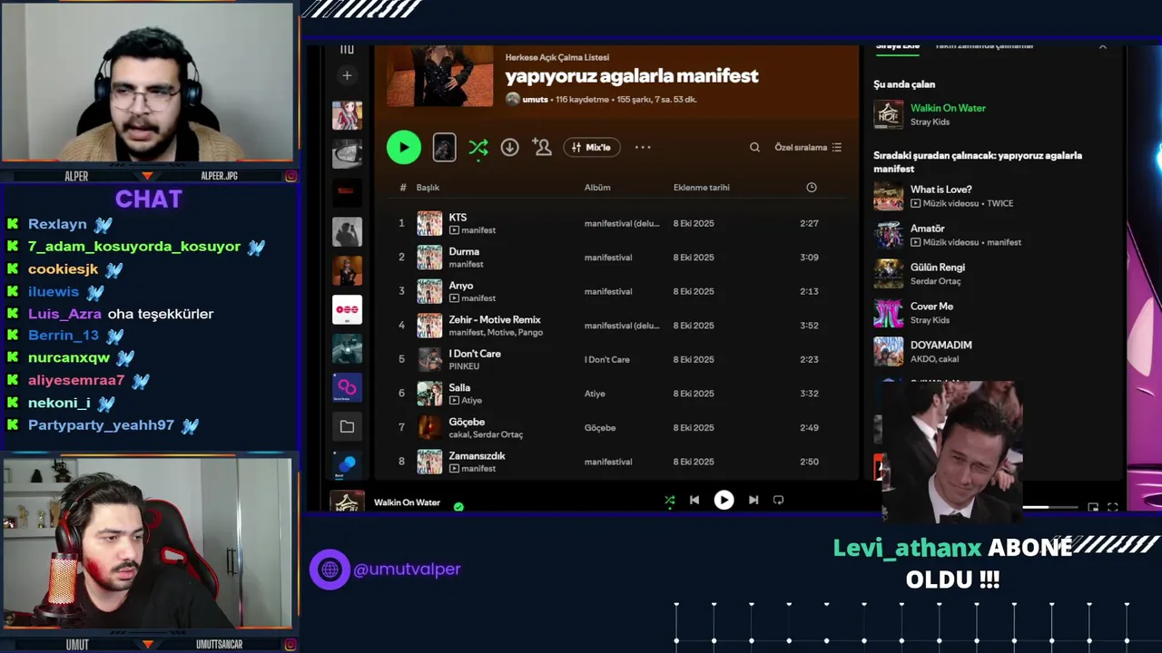The height and width of the screenshot is (653, 1162).
Task: Adjust the volume slider in the player bar
Action: point(1050,508)
